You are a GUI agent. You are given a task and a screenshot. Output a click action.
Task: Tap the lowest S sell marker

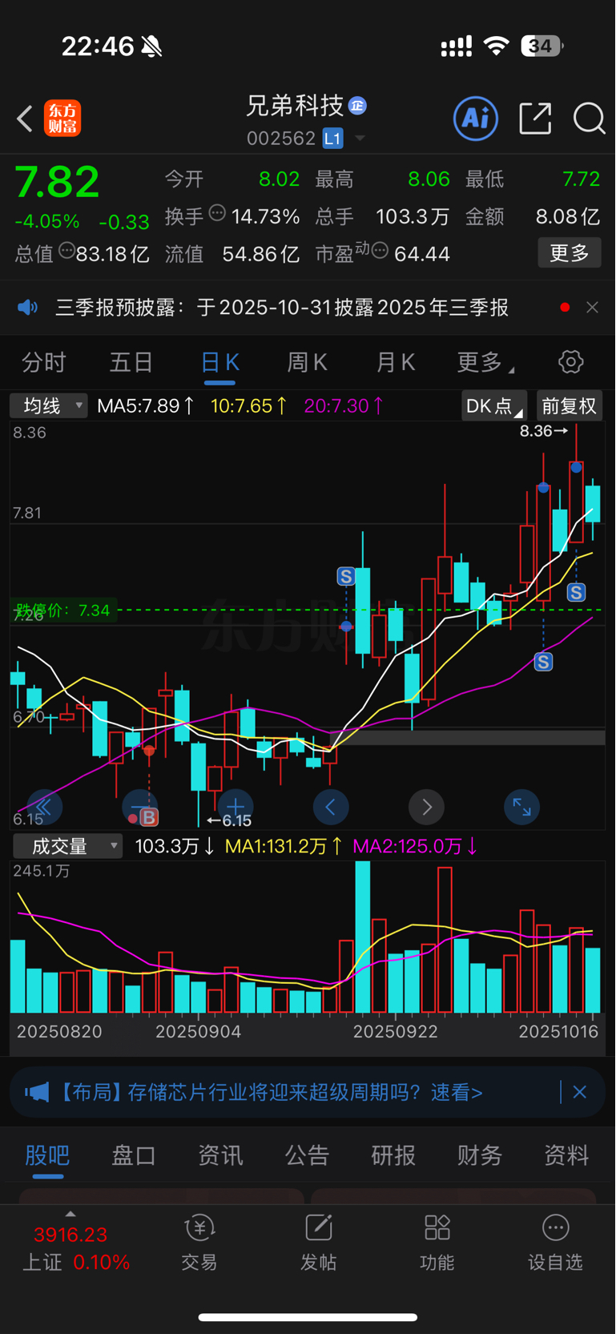(544, 662)
